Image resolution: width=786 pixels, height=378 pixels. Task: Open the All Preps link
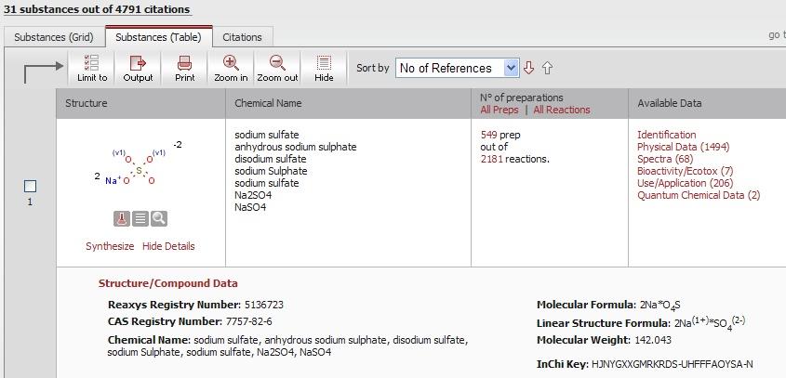tap(500, 110)
